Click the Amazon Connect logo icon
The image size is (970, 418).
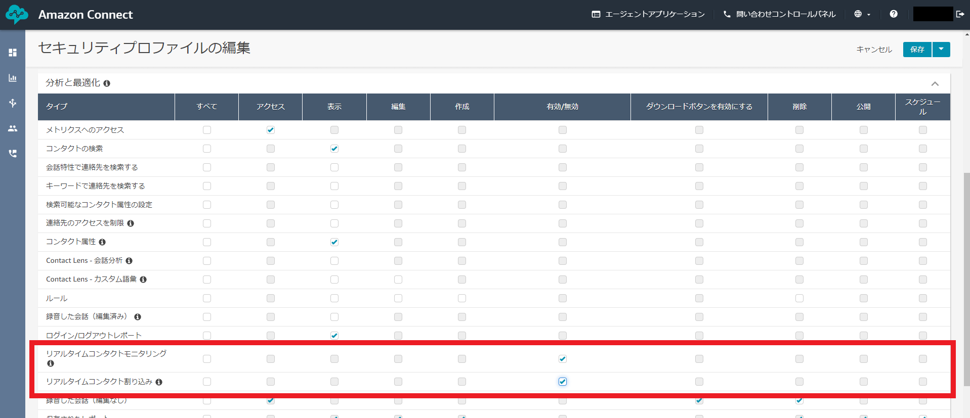click(17, 15)
